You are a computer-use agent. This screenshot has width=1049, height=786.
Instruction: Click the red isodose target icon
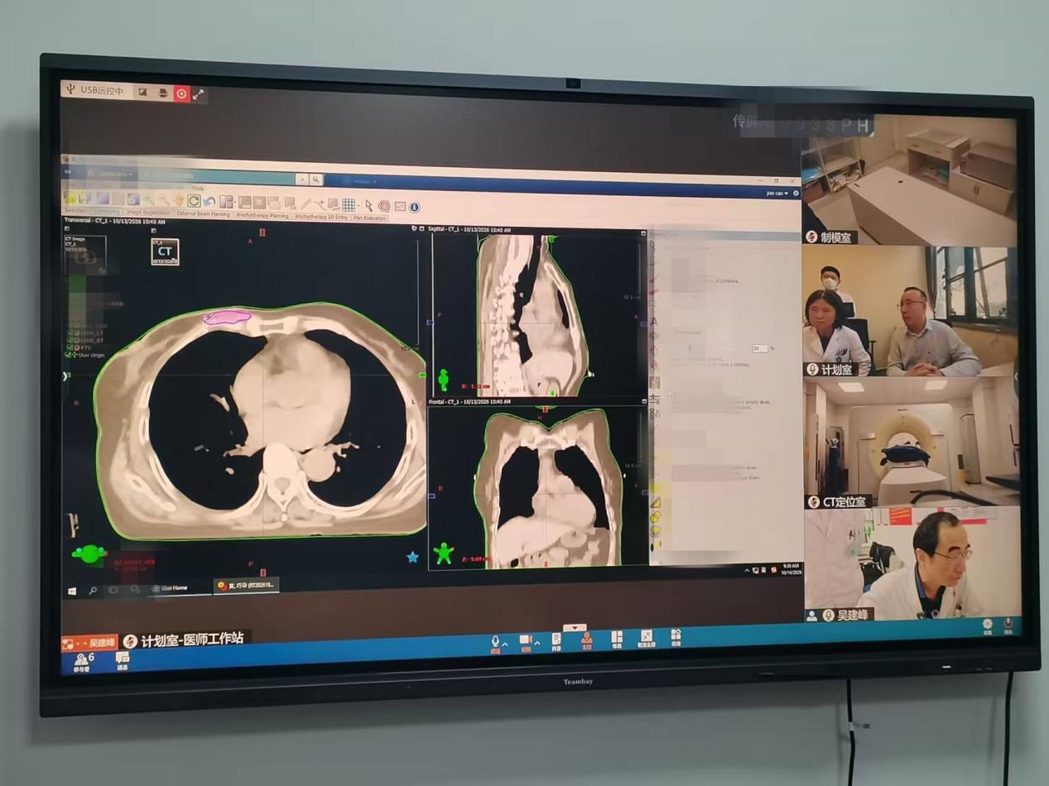click(x=384, y=206)
